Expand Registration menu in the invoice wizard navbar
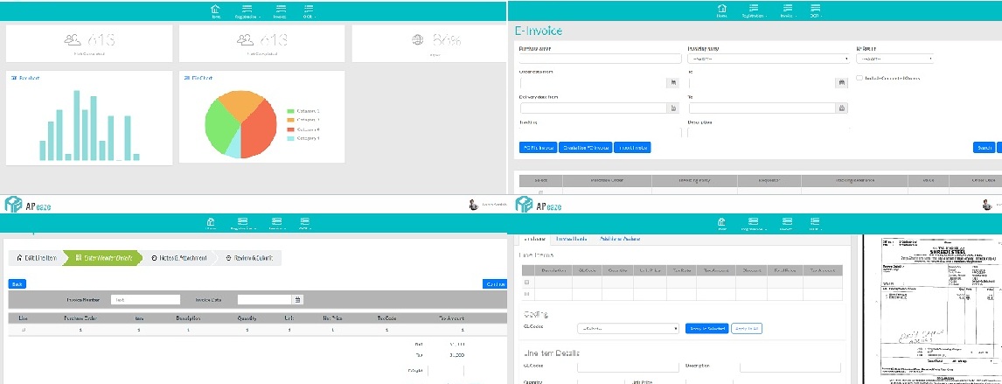This screenshot has width=1002, height=384. click(x=243, y=224)
